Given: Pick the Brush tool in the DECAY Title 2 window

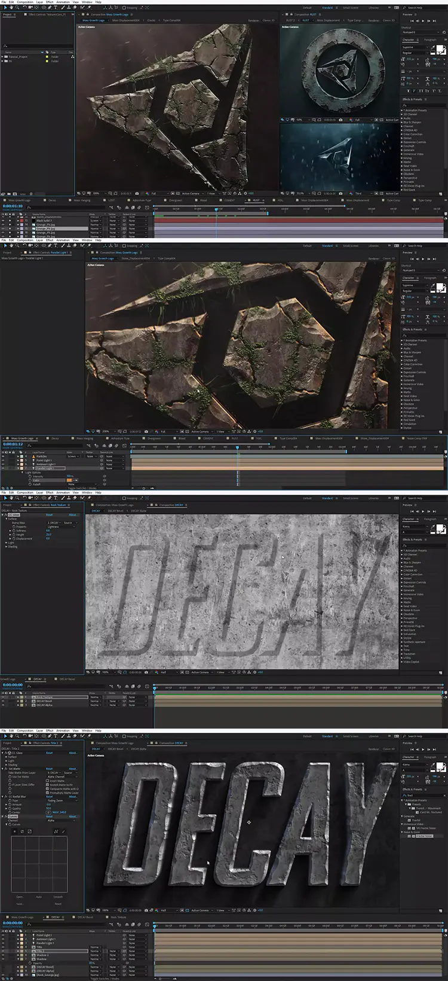Looking at the screenshot, I should [63, 736].
